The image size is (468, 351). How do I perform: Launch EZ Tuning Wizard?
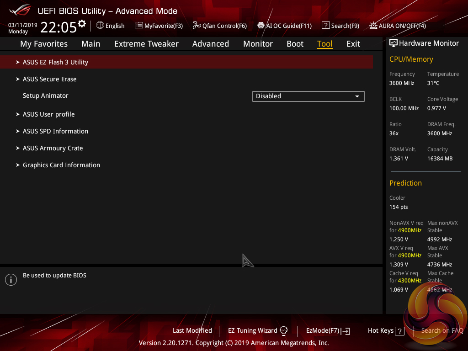pos(258,330)
